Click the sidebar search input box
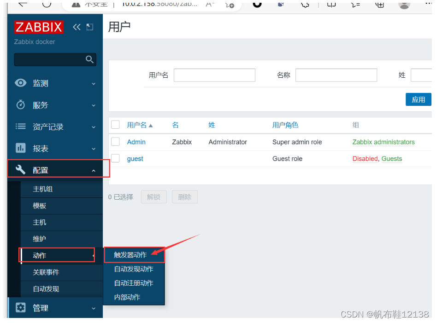 55,59
